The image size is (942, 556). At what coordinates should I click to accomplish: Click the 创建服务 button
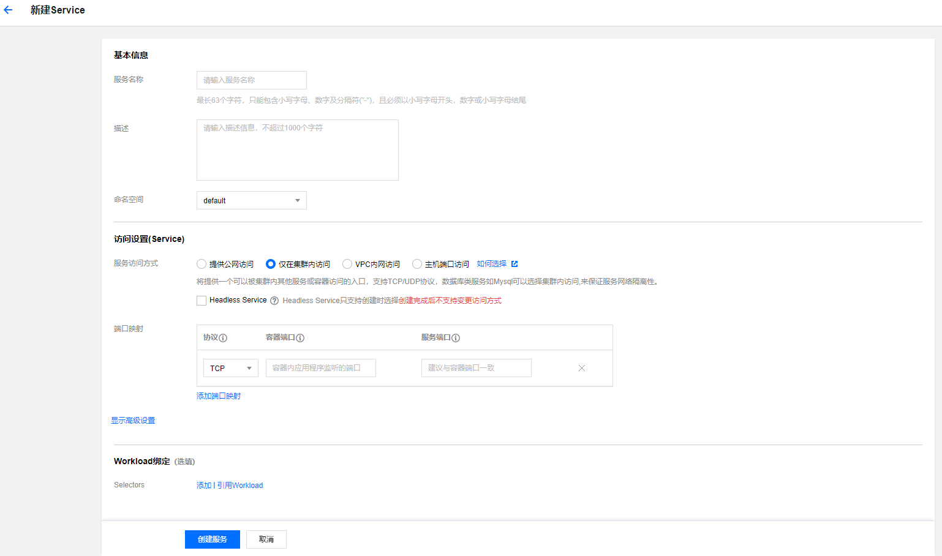pos(212,539)
